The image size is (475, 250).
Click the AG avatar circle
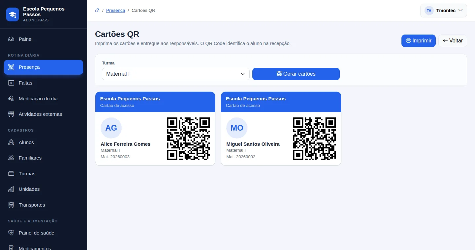111,128
